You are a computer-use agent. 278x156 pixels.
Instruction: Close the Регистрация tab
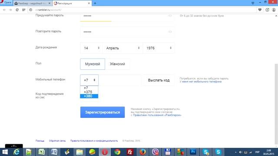(89, 3)
